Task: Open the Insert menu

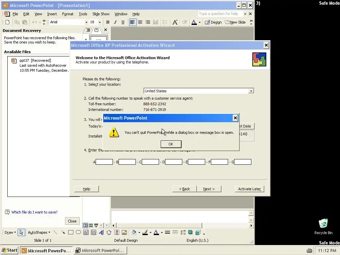Action: click(52, 14)
